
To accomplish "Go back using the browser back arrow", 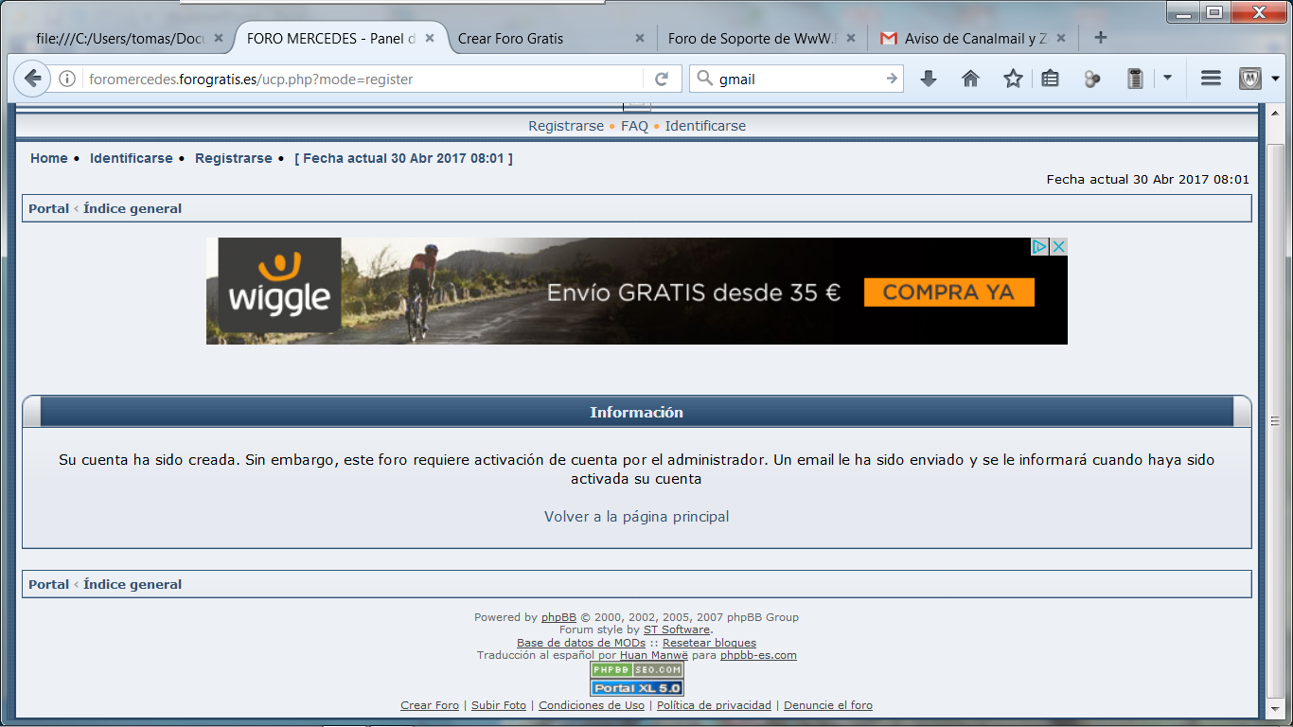I will 33,79.
